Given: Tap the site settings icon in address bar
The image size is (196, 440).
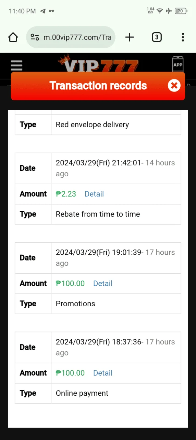Looking at the screenshot, I should click(35, 37).
